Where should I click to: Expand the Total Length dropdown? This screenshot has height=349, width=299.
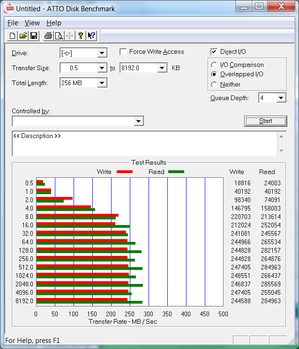click(x=102, y=83)
